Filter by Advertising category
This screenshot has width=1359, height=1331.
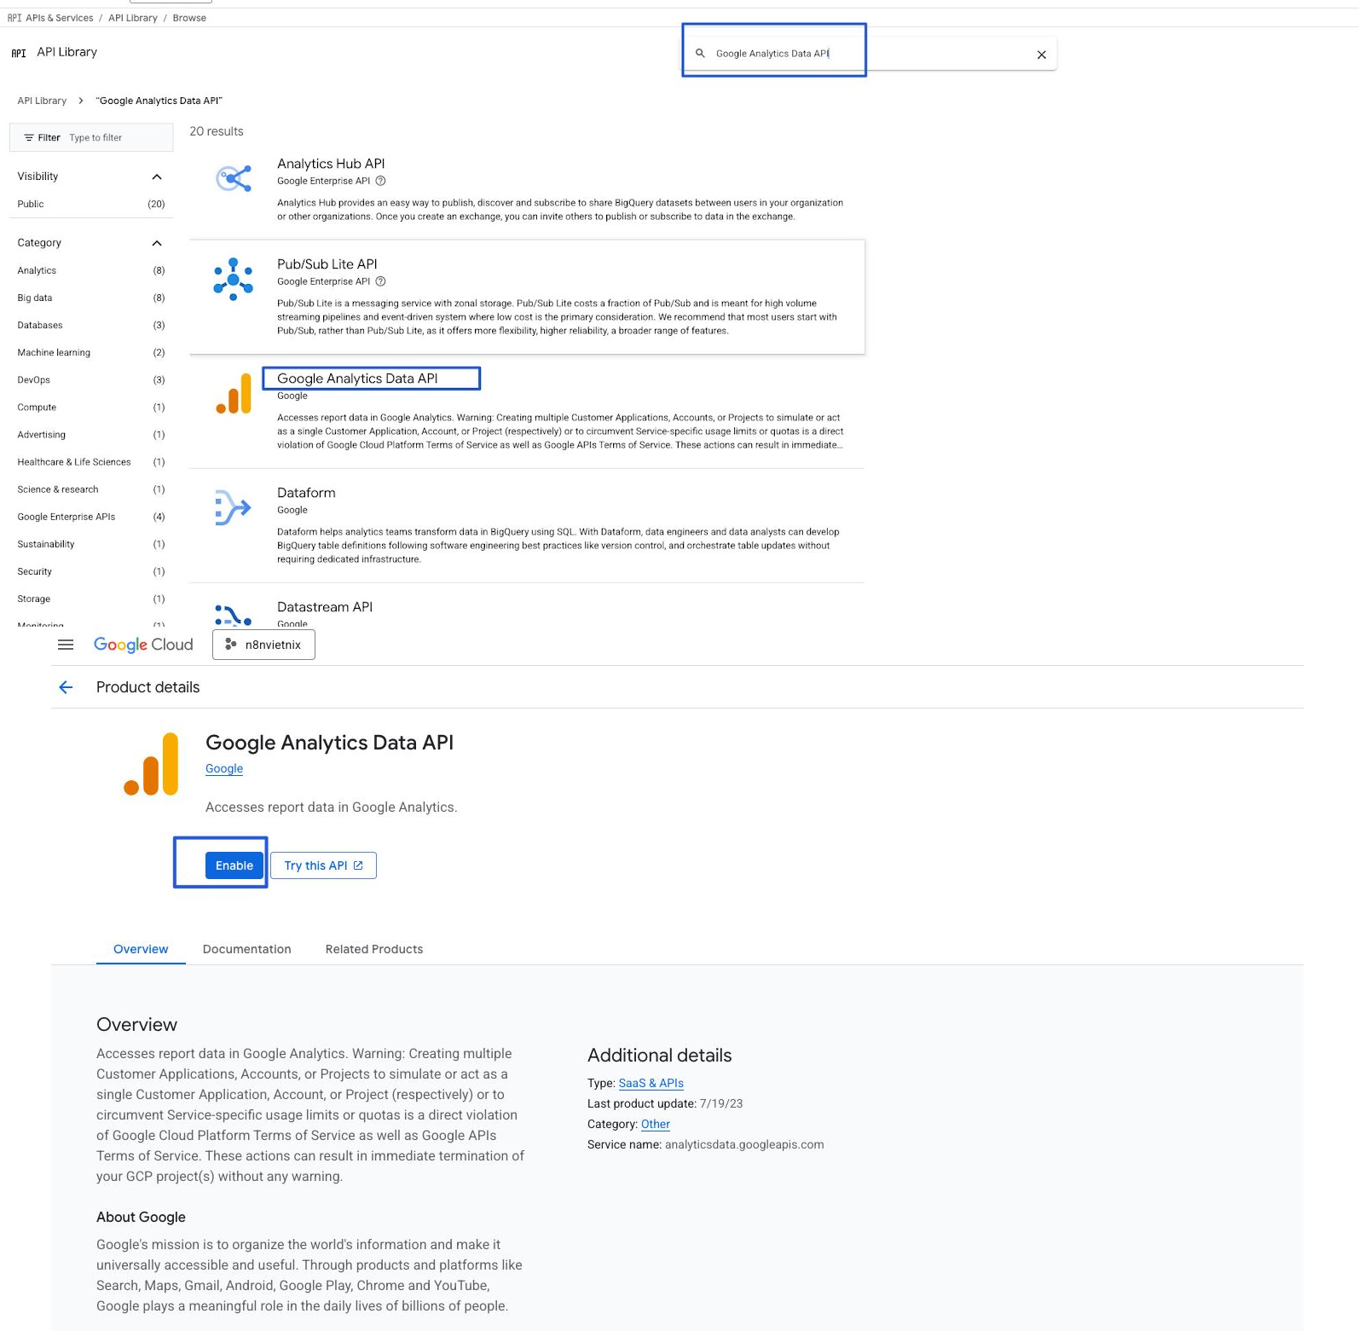(x=91, y=434)
